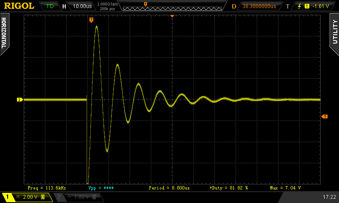Click the trigger source channel 1 badge
This screenshot has height=203, width=339.
307,6
